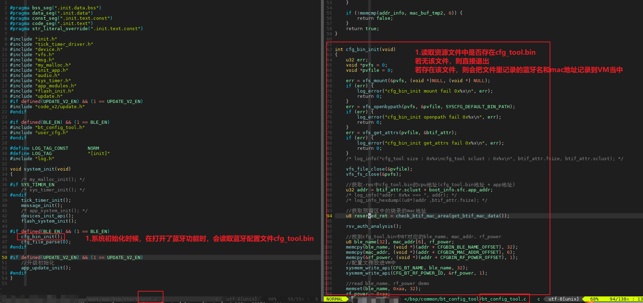This screenshot has width=643, height=303.
Task: Click u8 ble_name[32], mac_addr[6] declaration
Action: 400,242
